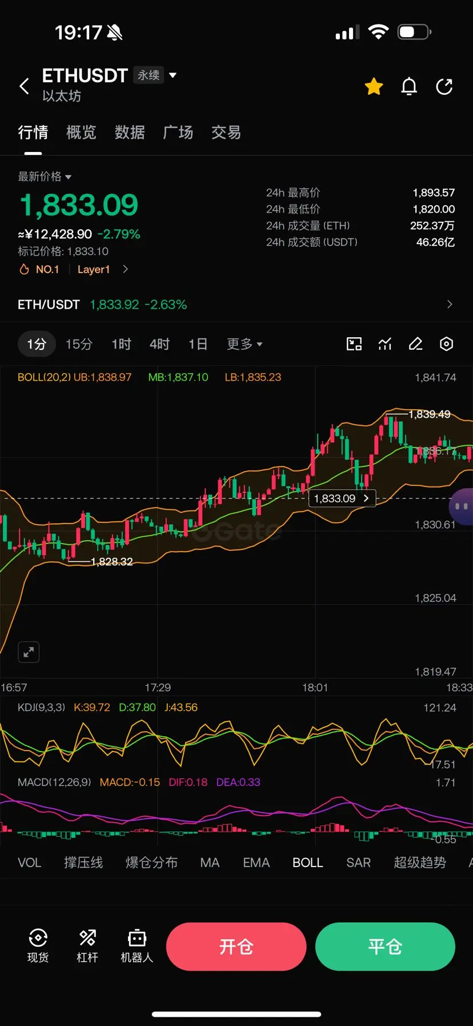Tap the KDJ(9,3,3) indicator label
Screen dimensions: 473x1026
41,708
